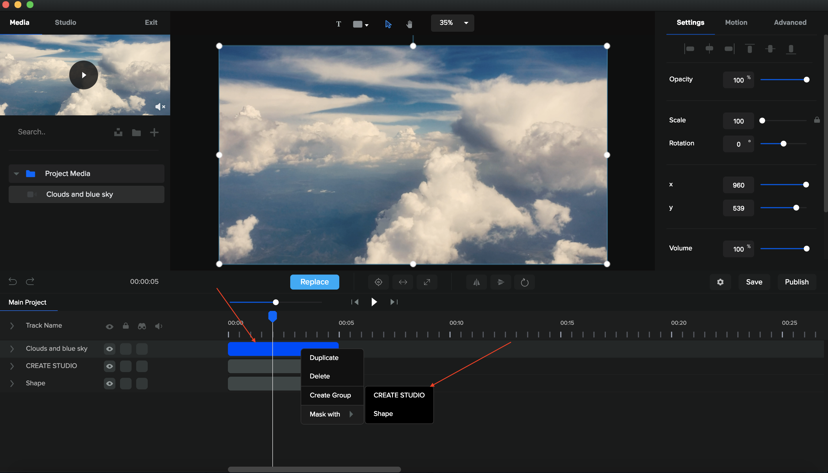Screen dimensions: 828x473
Task: Click the Save button
Action: pos(754,282)
